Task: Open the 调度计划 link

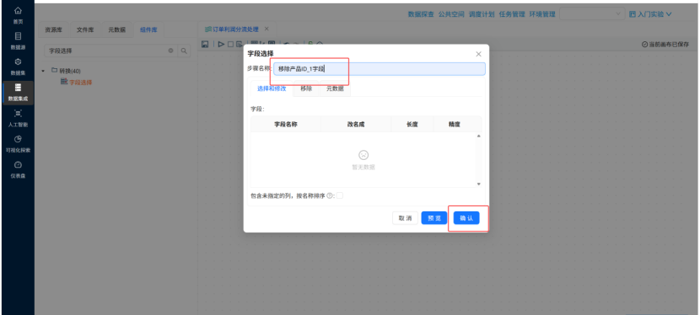Action: pyautogui.click(x=482, y=14)
